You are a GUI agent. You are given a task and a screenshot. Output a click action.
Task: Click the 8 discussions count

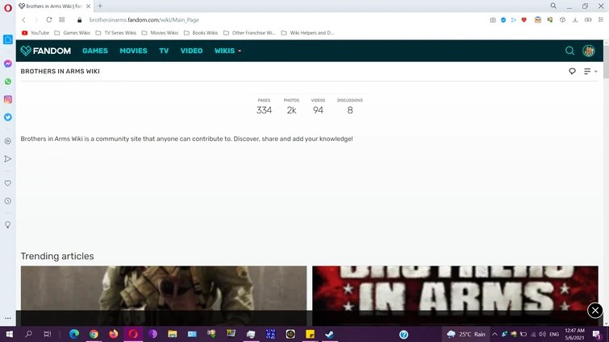coord(350,110)
